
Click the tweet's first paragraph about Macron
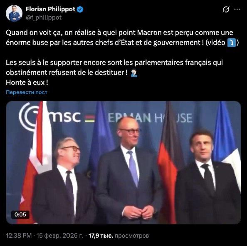coord(122,38)
